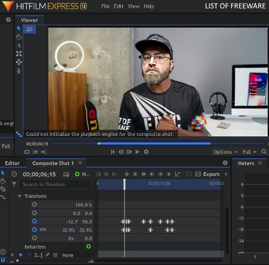269x265 pixels.
Task: Click the timeline timecode 00;00;06;15 field
Action: tap(39, 175)
